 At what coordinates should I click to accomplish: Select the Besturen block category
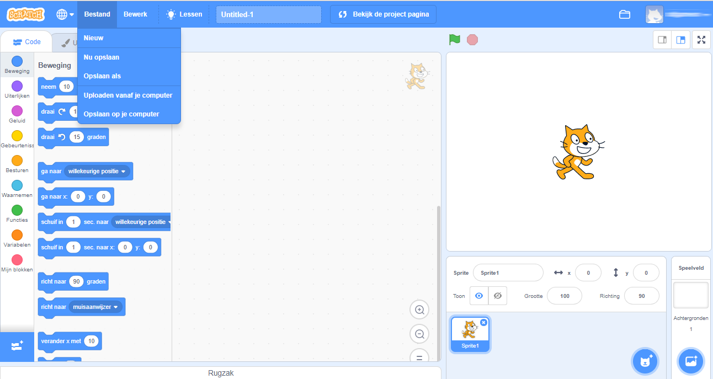17,164
